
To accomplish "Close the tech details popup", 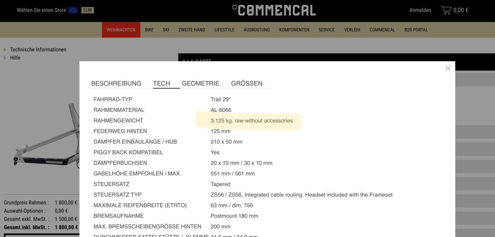I will [448, 68].
